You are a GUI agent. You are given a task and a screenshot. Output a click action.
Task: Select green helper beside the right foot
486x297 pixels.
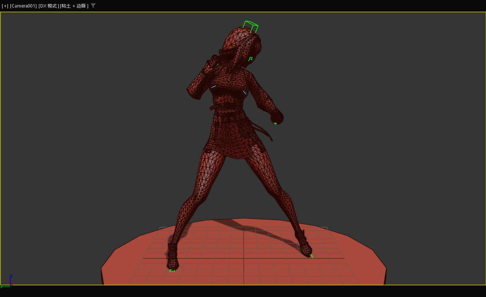(x=312, y=257)
